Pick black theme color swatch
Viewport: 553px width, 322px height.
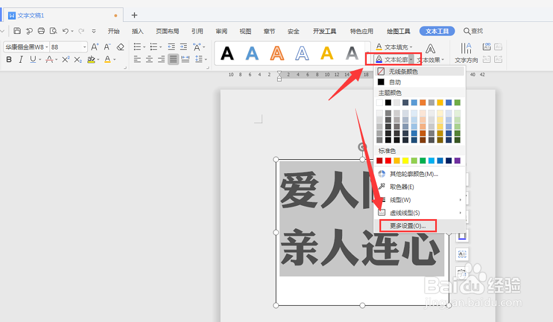click(x=388, y=102)
